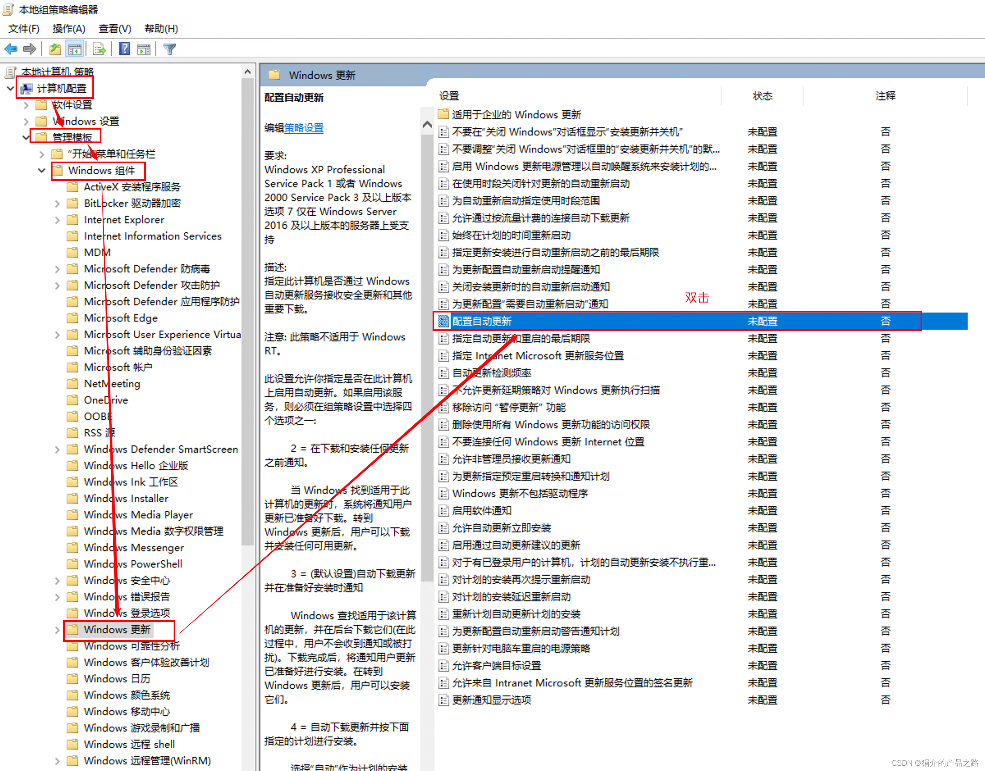985x771 pixels.
Task: Open 适用于企业的 Windows 更新 folder
Action: point(516,115)
